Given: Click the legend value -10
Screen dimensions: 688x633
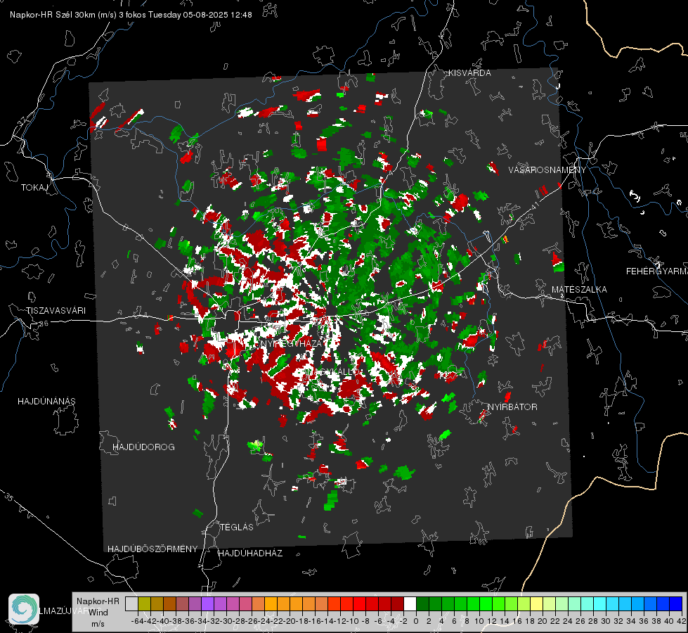Looking at the screenshot, I should pyautogui.click(x=353, y=621).
